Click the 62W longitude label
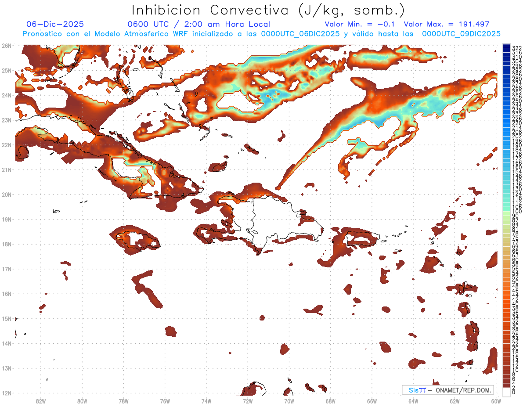The image size is (527, 407). pos(455,401)
